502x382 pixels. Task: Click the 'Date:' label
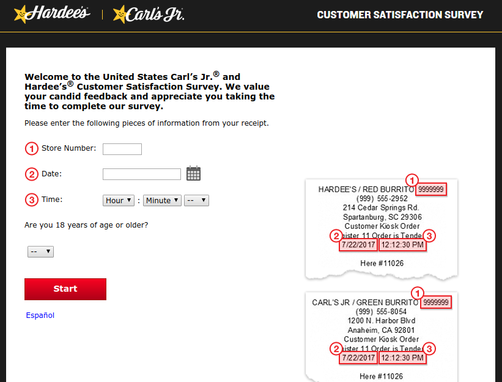(51, 174)
